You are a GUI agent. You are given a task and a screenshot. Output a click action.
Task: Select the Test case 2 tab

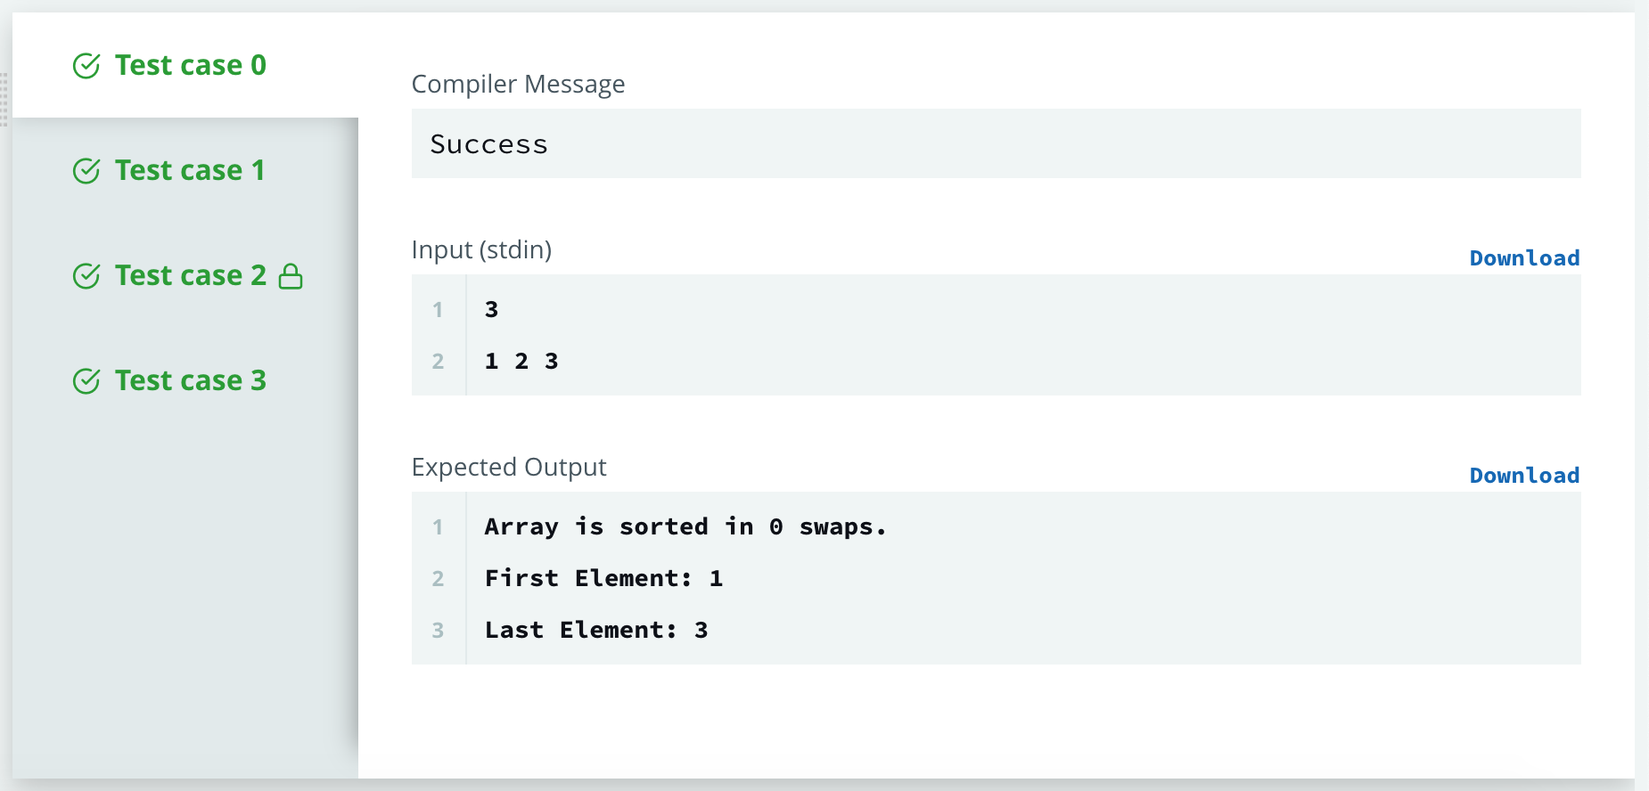pyautogui.click(x=185, y=275)
